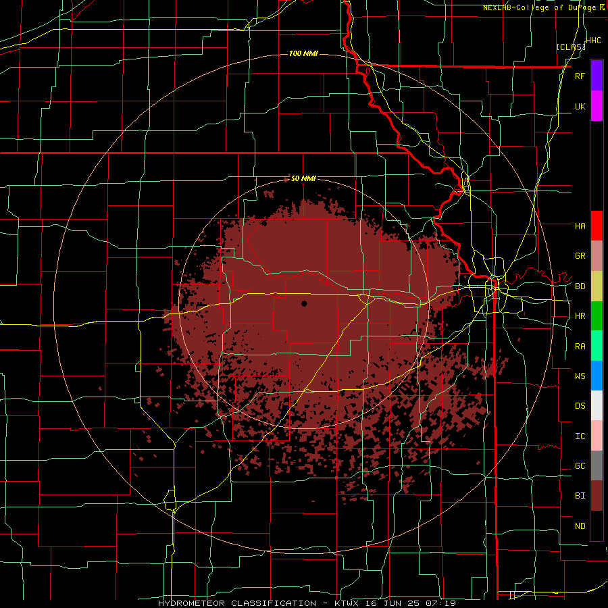Click the [CLAS] units label
Image resolution: width=608 pixels, height=608 pixels.
click(x=571, y=47)
